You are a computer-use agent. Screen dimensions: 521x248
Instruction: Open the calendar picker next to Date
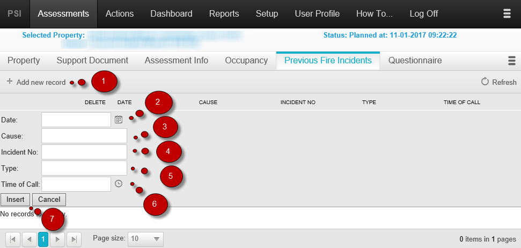[x=119, y=120]
